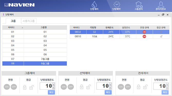172x96 pixels.
Task: Open the 그룹관리 group management house icon
Action: point(139,6)
